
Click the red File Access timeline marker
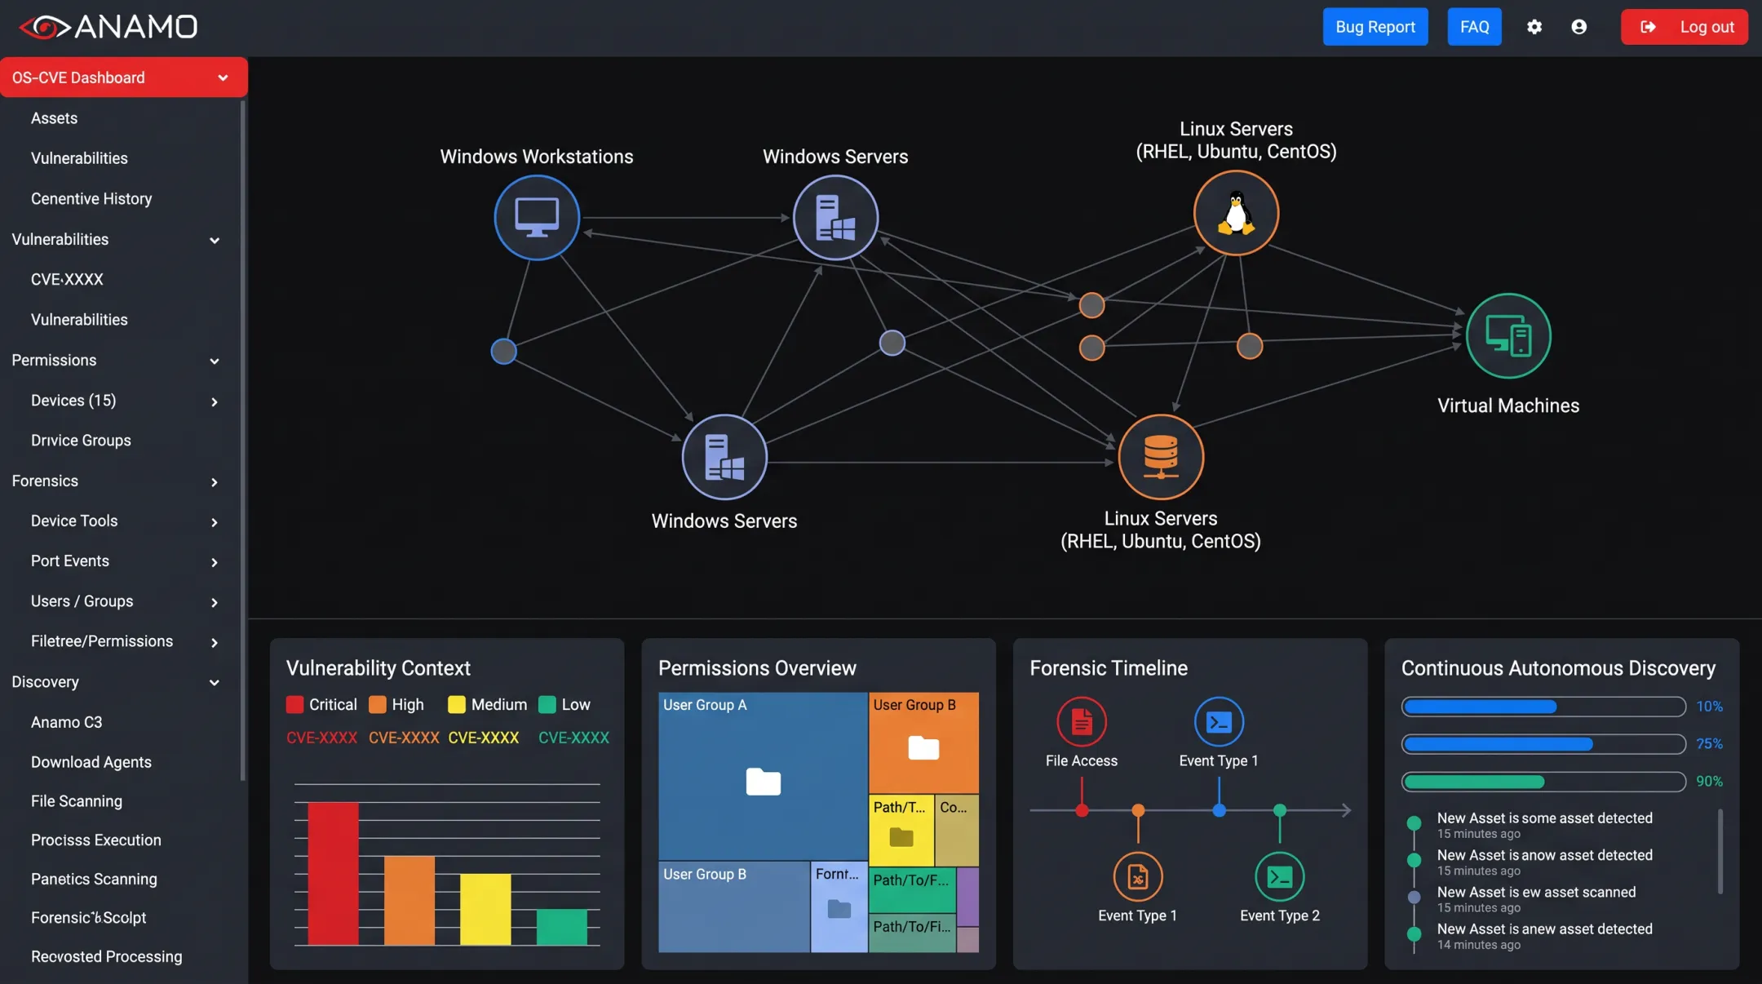pos(1082,810)
